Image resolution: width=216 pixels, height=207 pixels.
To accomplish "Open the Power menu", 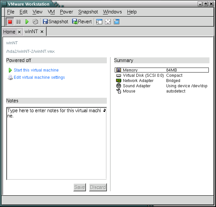I will (x=67, y=12).
